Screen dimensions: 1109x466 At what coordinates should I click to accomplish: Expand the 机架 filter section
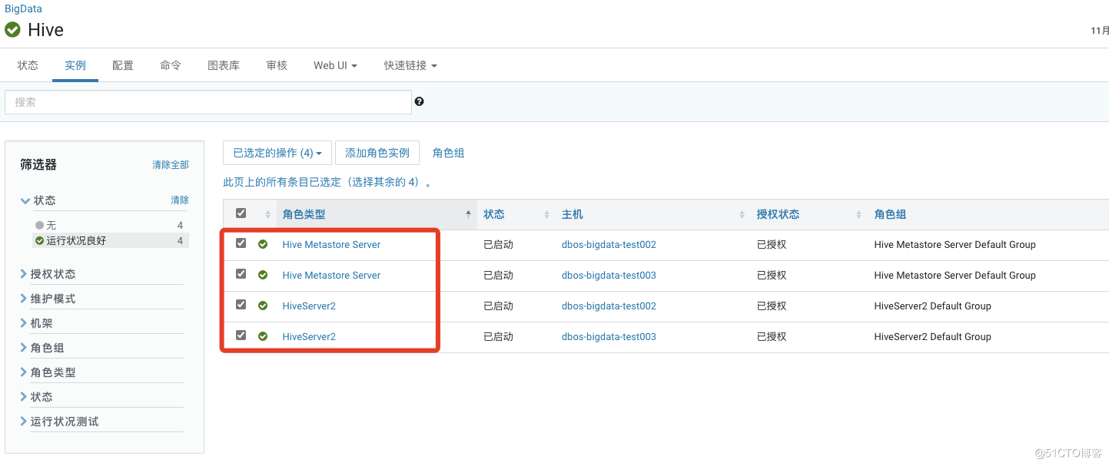36,323
